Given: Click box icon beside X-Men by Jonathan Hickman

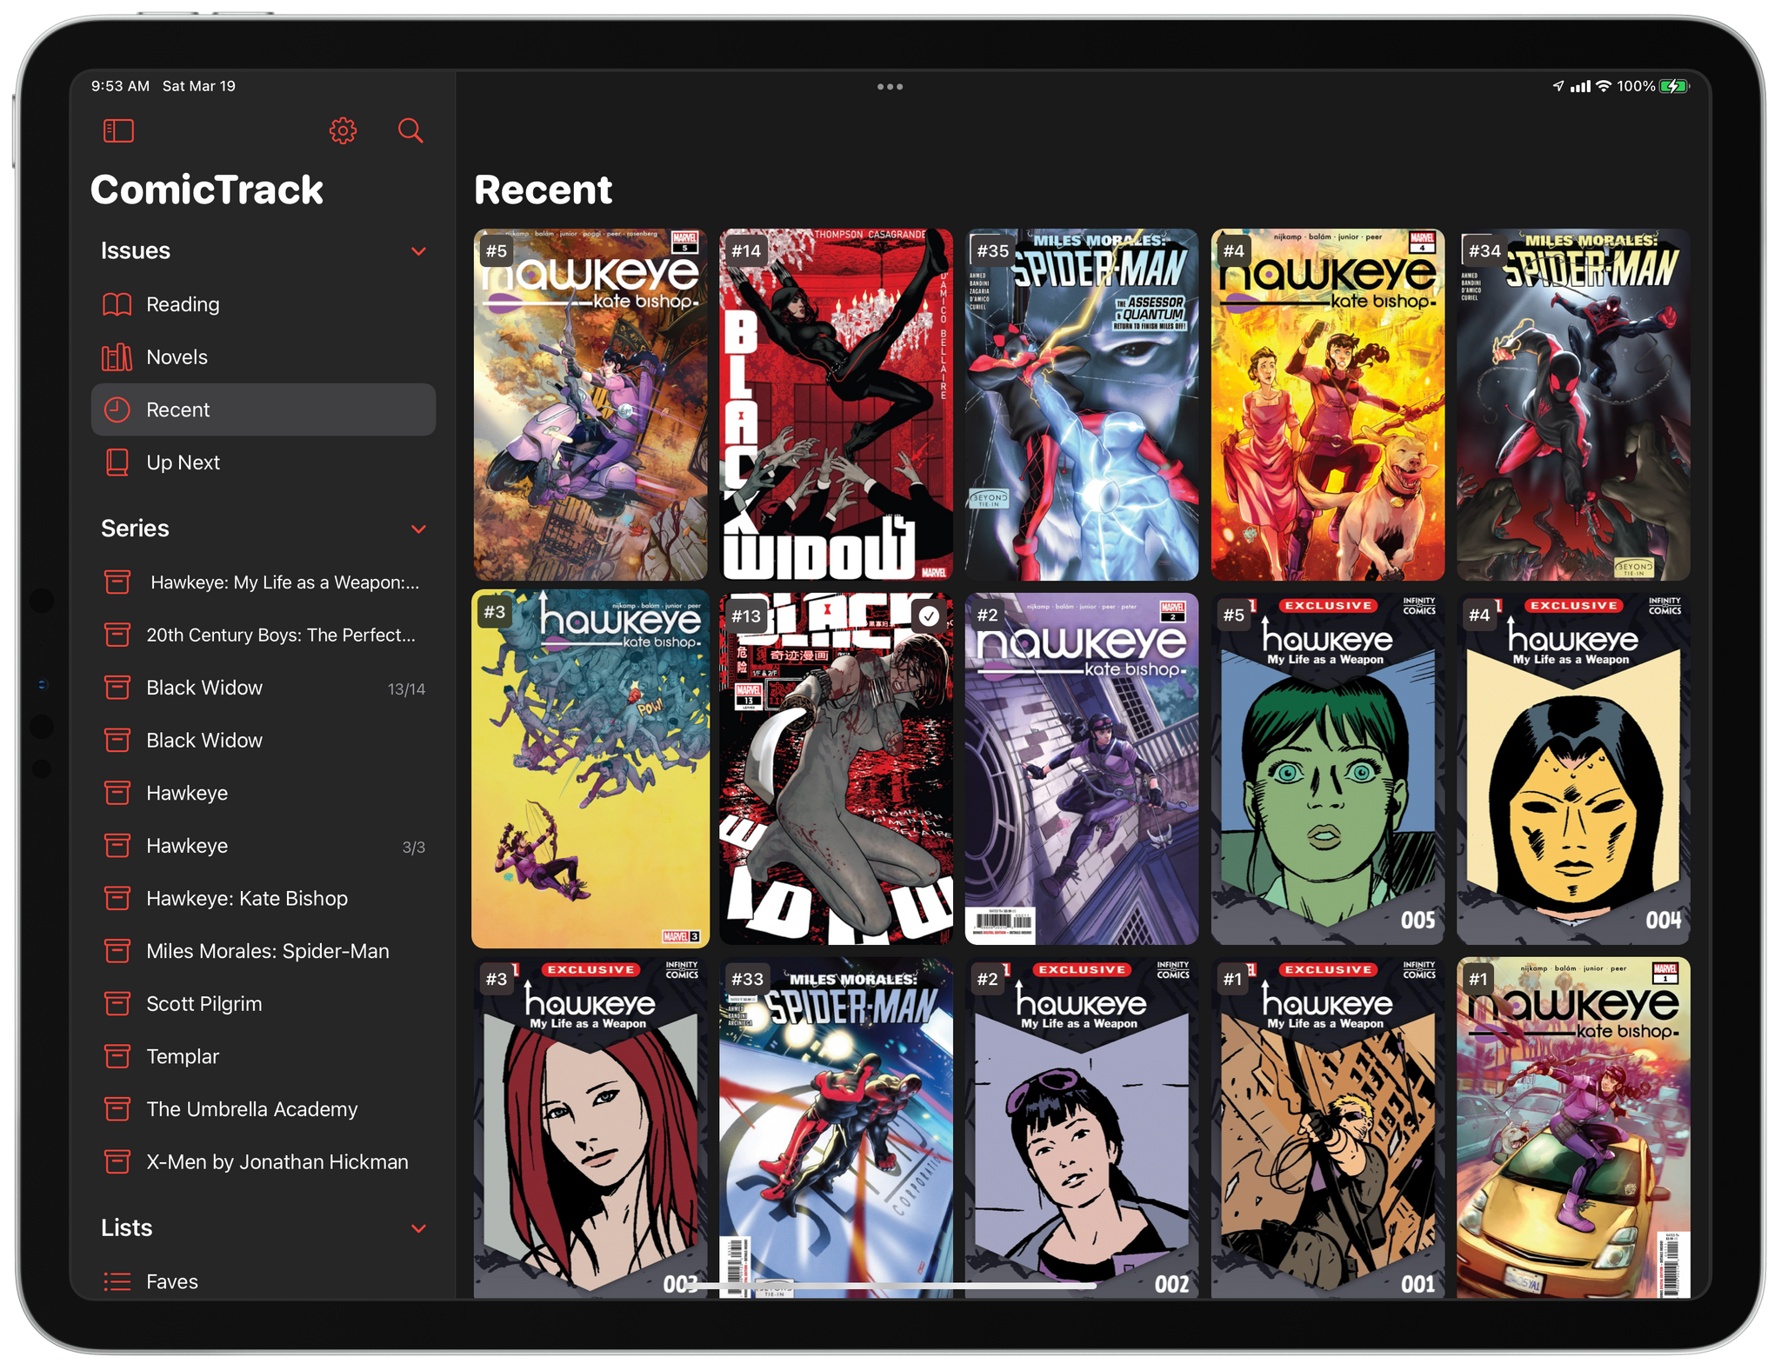Looking at the screenshot, I should pyautogui.click(x=117, y=1161).
